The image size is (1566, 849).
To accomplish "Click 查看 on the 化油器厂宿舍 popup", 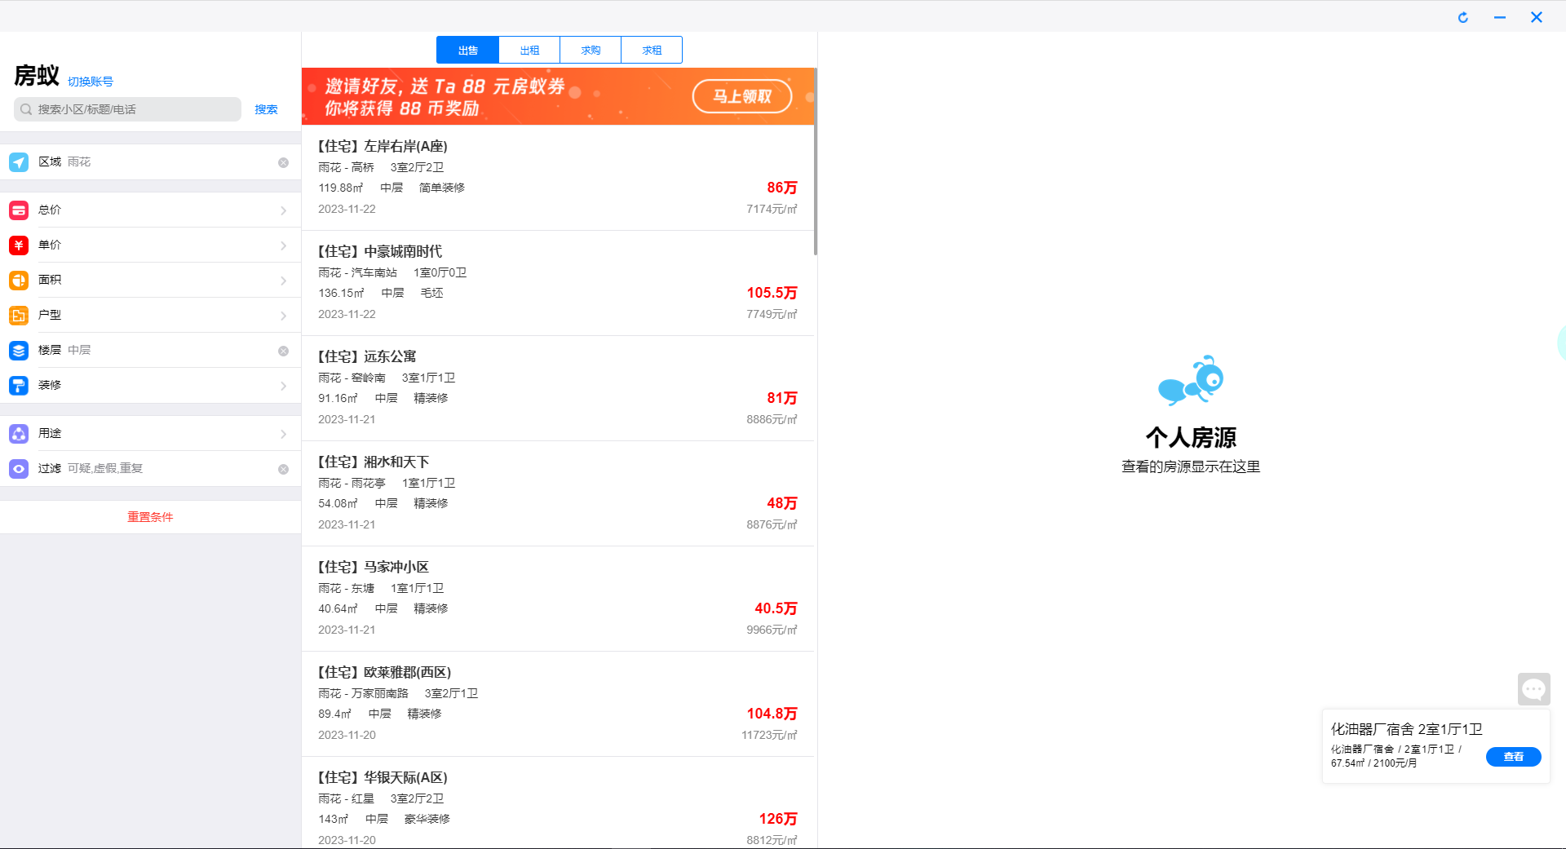I will pos(1513,757).
